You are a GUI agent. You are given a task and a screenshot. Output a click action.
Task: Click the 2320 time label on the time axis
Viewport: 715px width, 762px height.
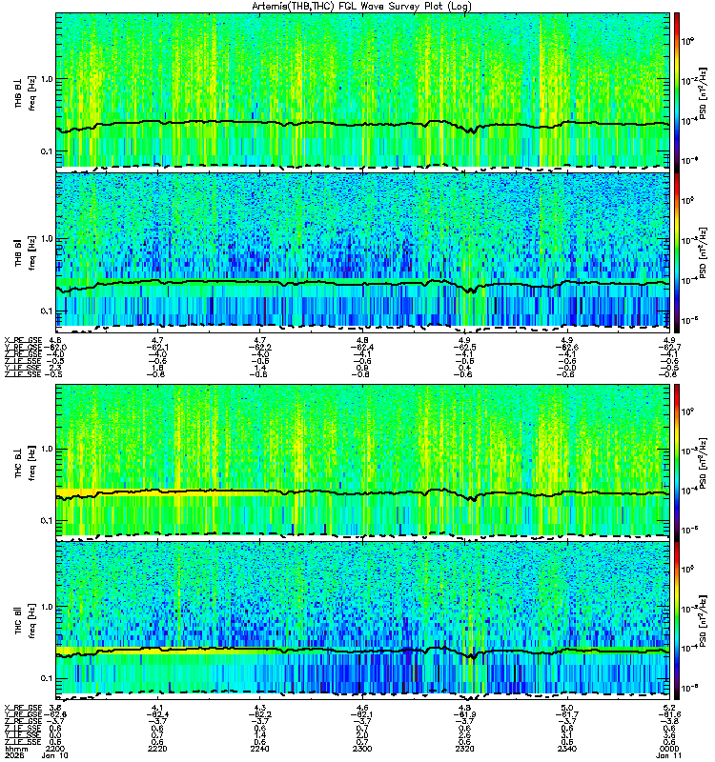click(464, 749)
